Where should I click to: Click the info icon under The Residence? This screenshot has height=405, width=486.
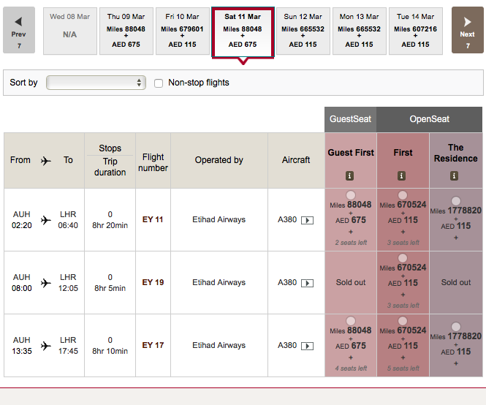coord(455,176)
